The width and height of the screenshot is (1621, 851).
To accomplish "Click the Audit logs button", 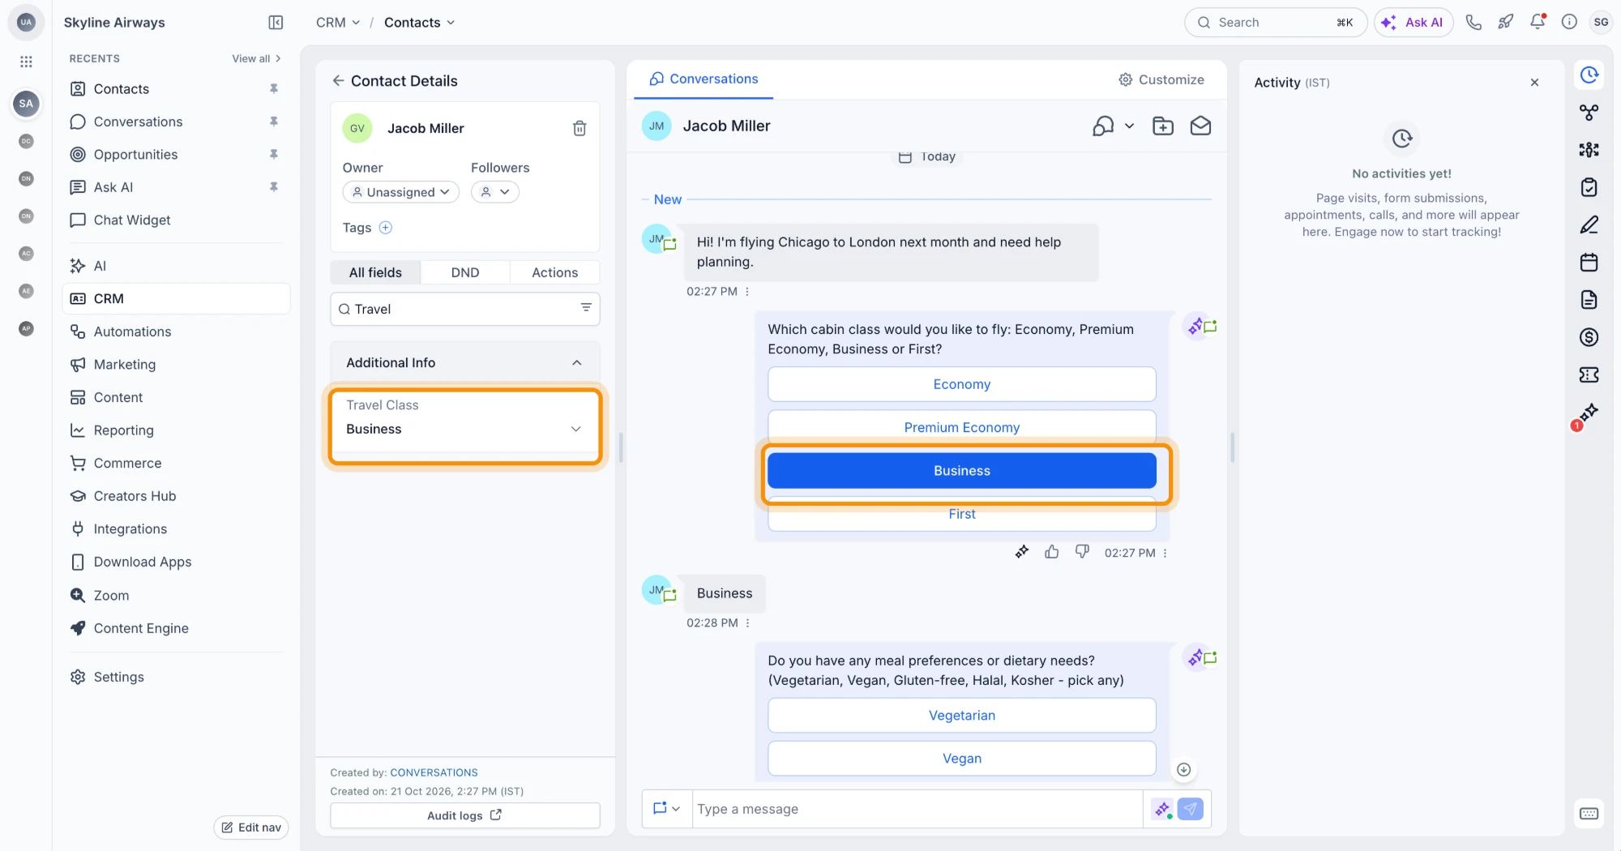I will pos(464,815).
